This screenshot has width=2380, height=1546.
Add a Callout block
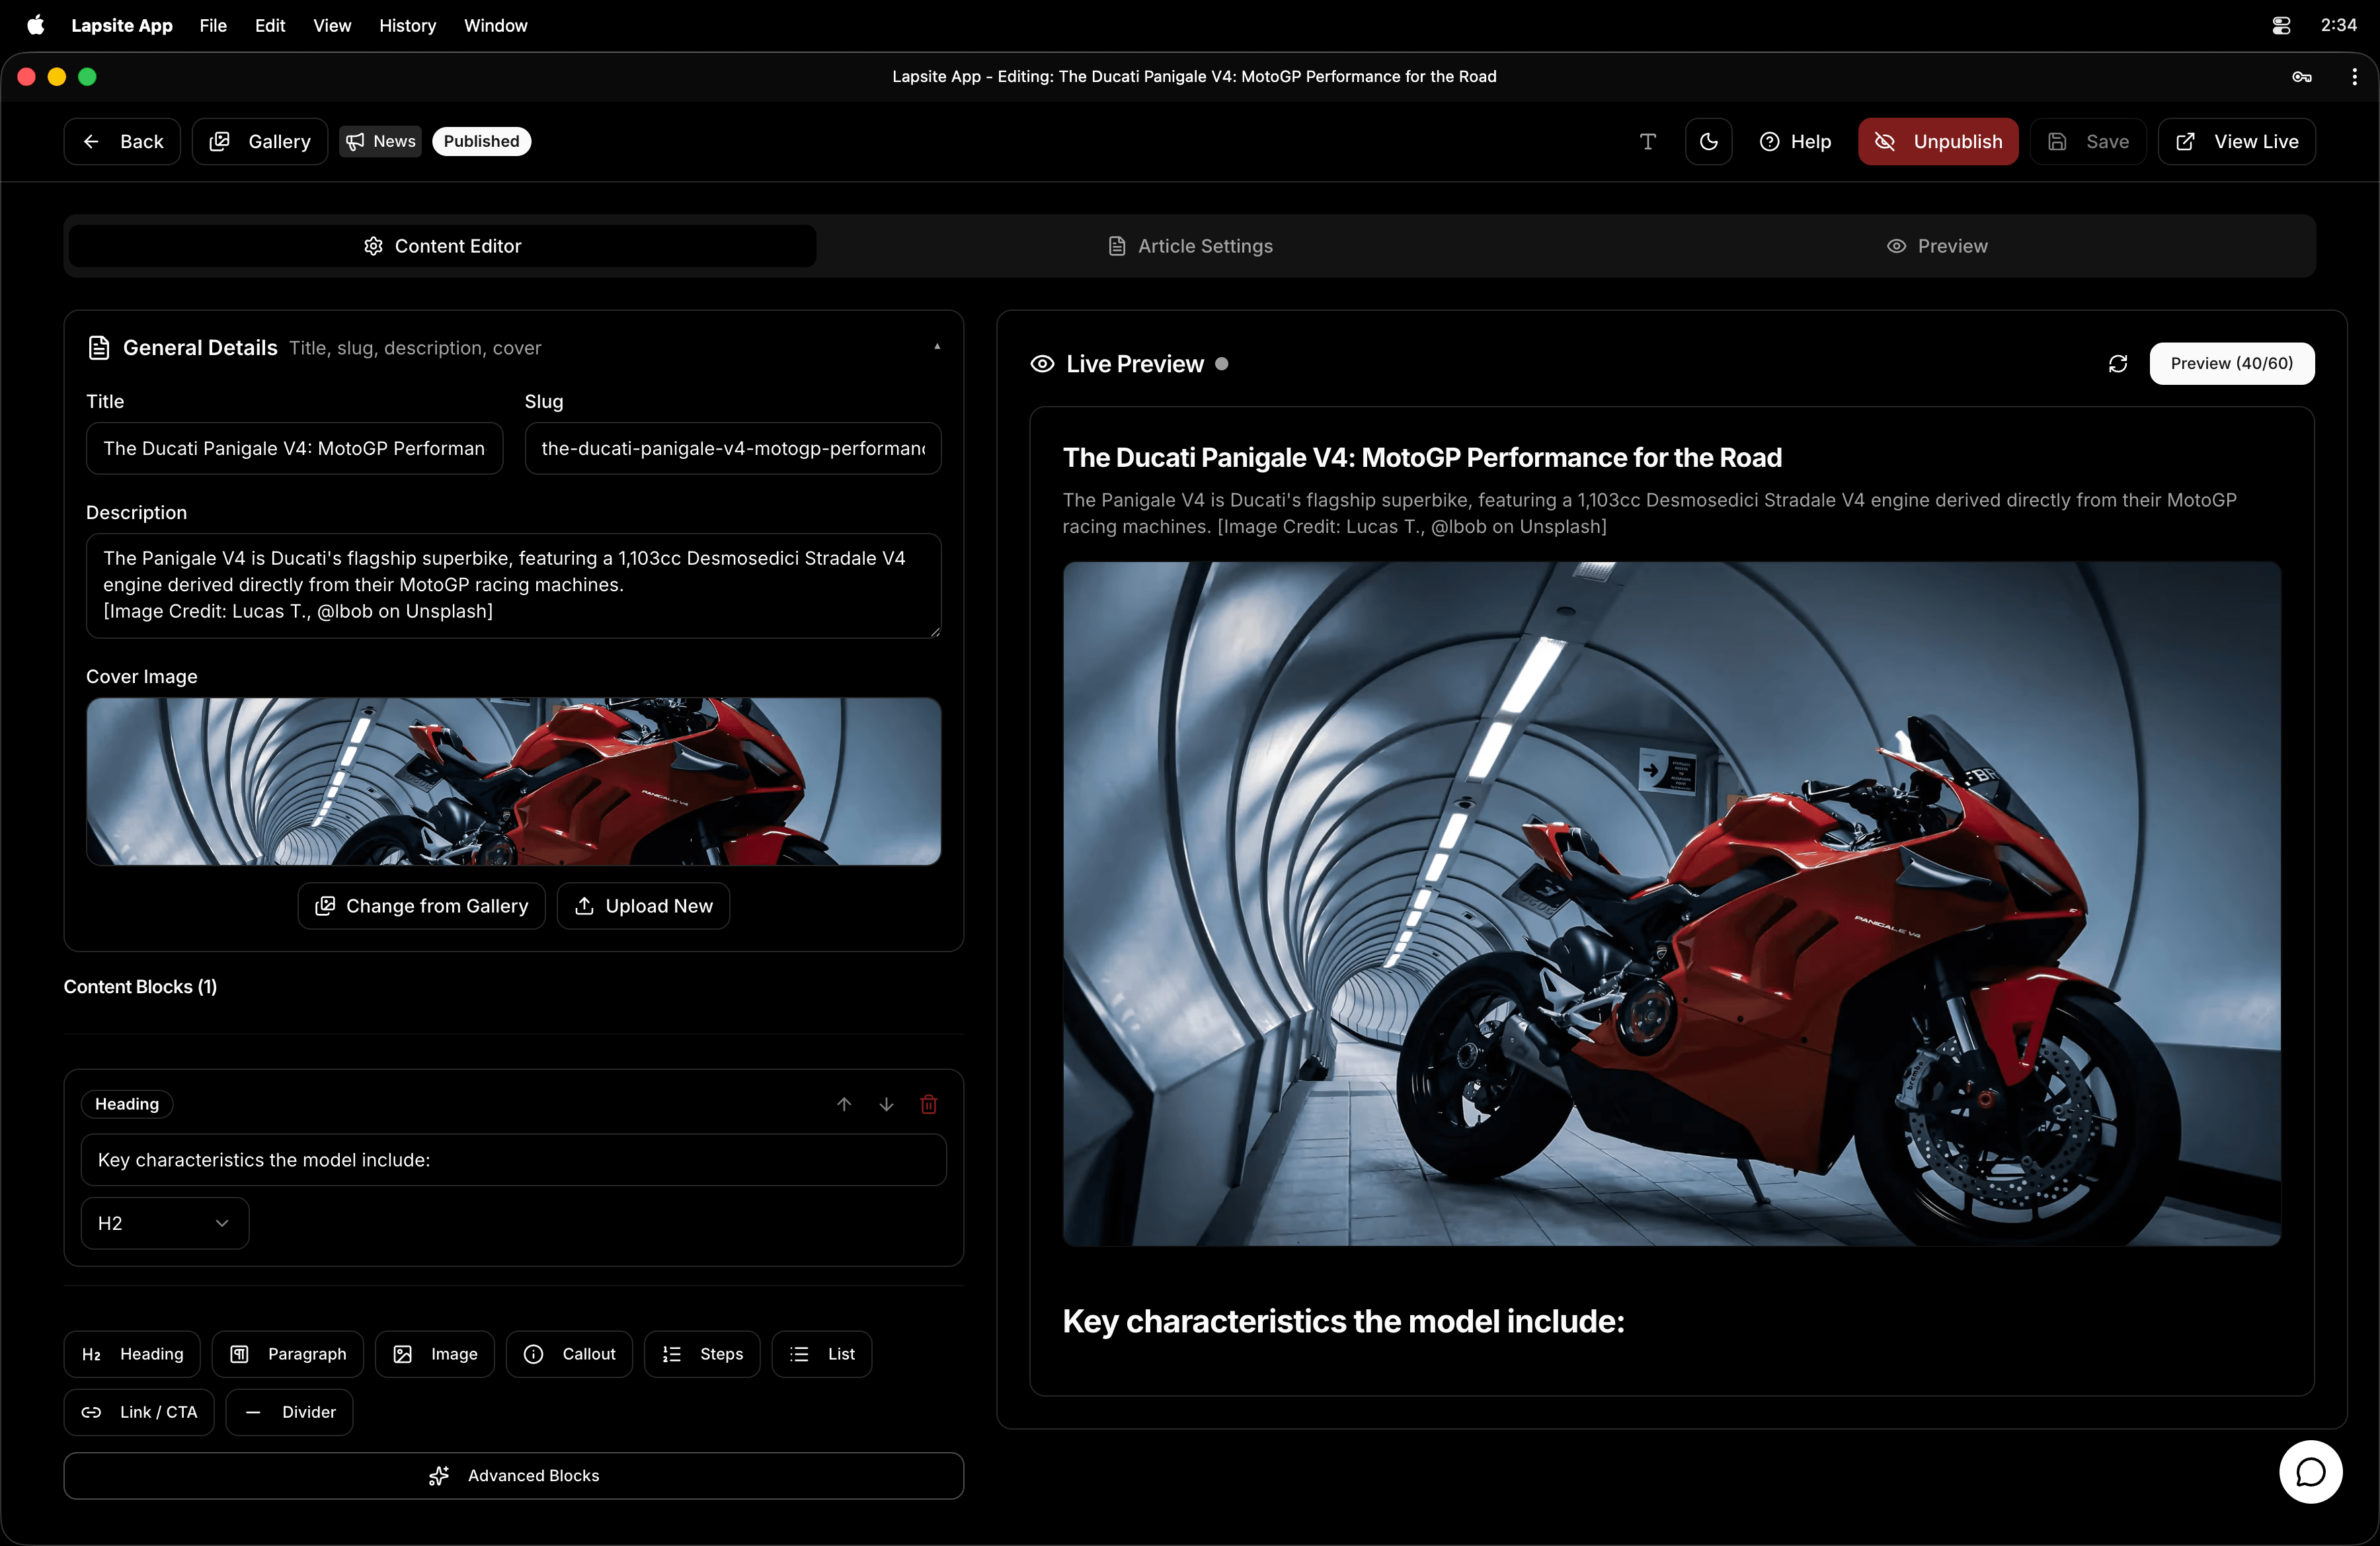click(x=569, y=1354)
